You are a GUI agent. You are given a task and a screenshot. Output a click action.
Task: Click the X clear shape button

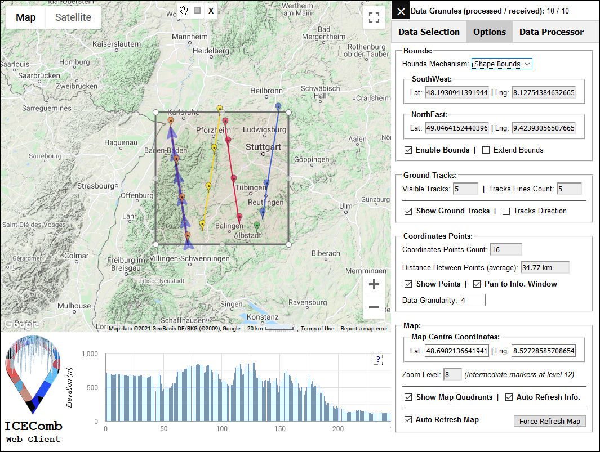coord(211,10)
